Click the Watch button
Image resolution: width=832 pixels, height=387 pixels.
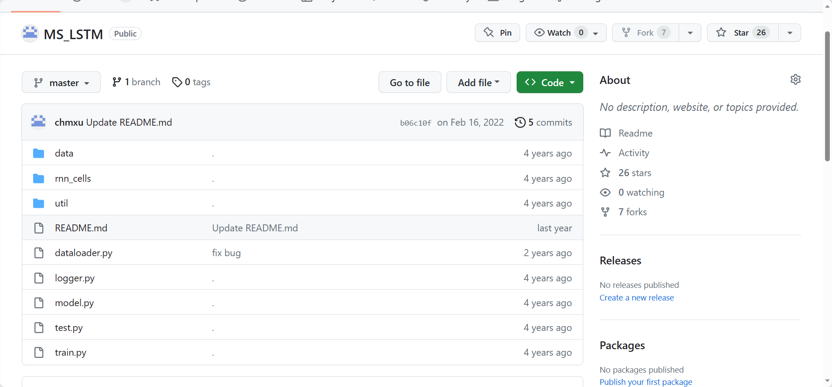(566, 33)
